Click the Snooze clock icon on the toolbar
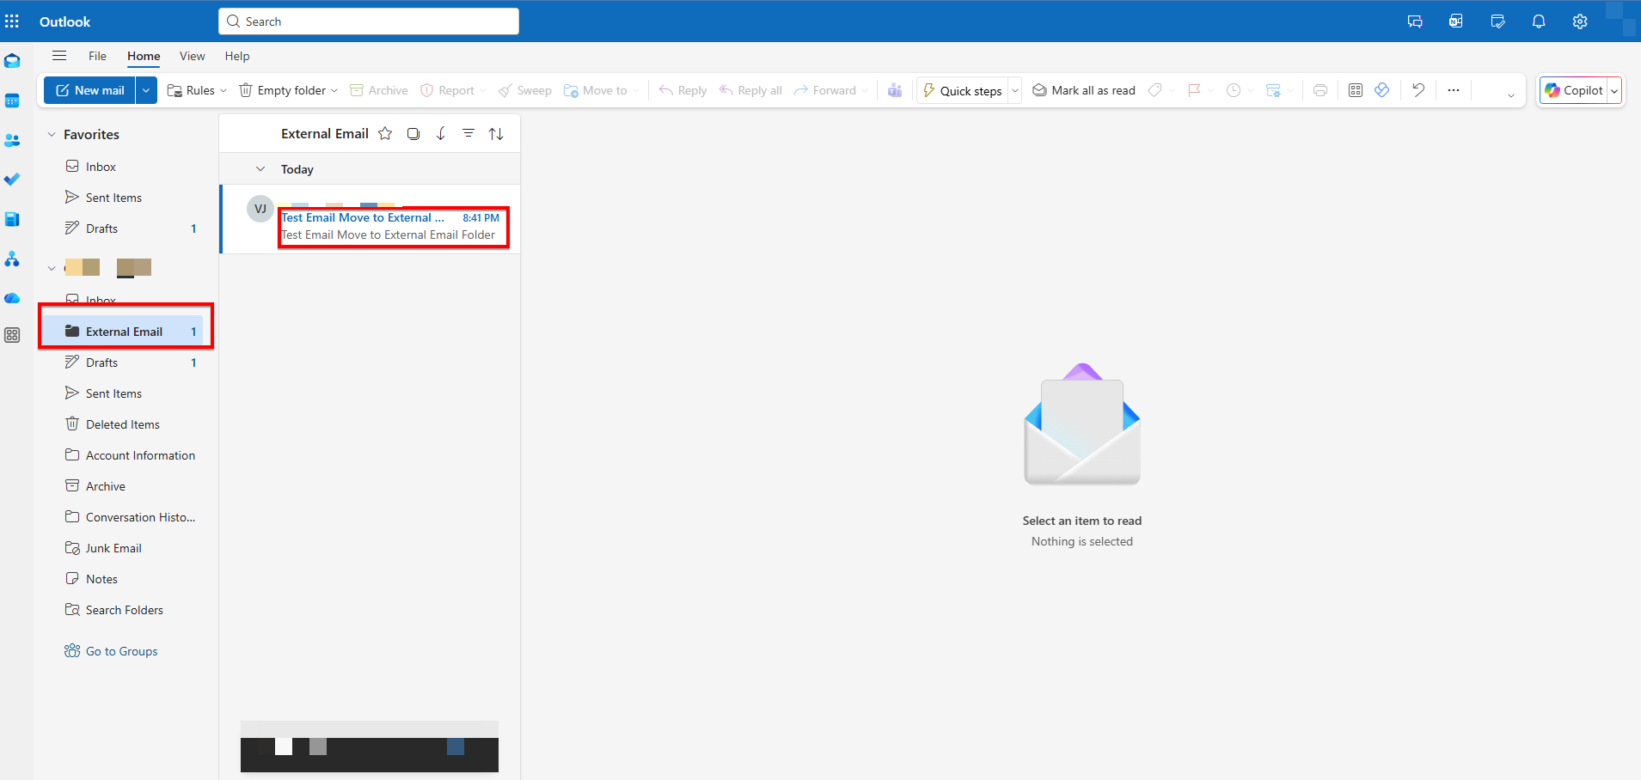The height and width of the screenshot is (780, 1641). click(1235, 89)
